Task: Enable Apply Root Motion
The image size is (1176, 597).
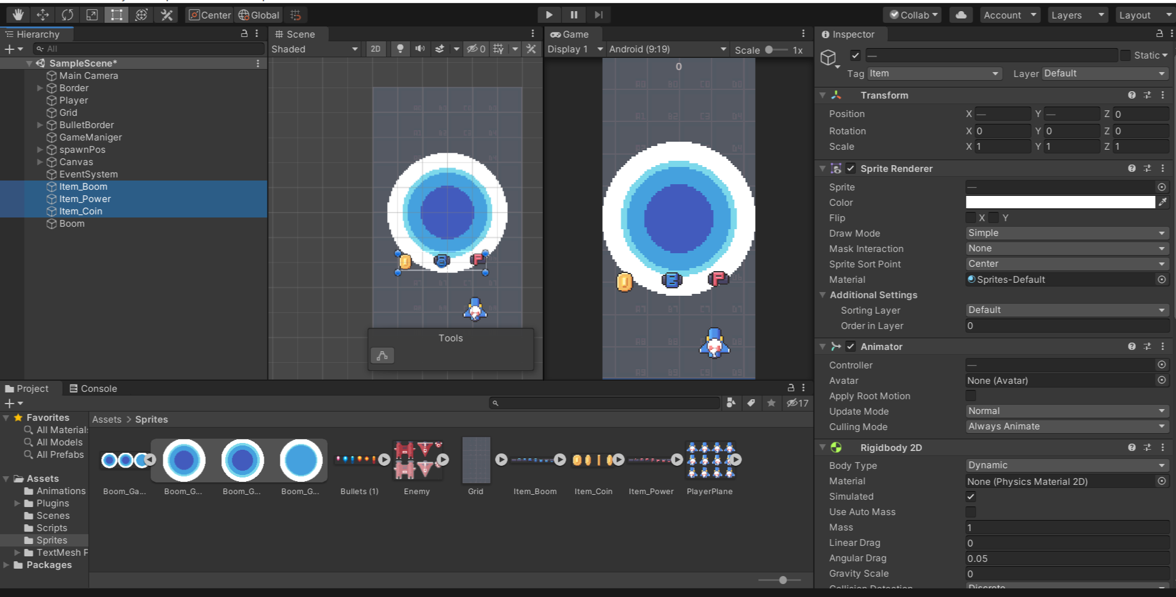Action: [971, 396]
